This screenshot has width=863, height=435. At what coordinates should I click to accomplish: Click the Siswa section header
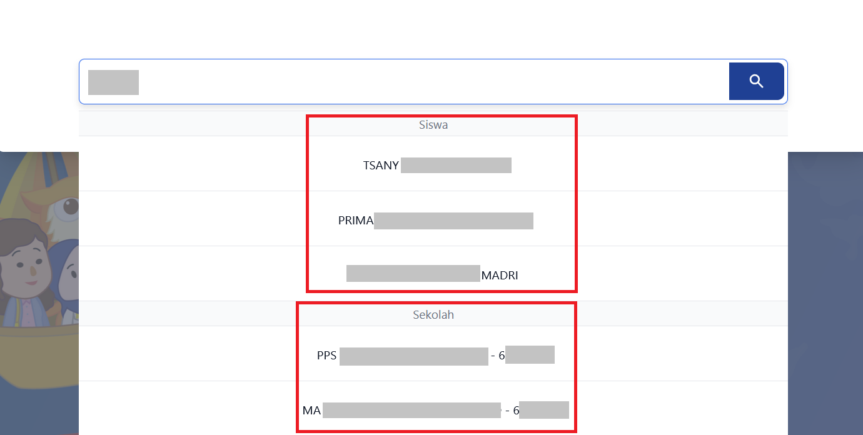[433, 125]
